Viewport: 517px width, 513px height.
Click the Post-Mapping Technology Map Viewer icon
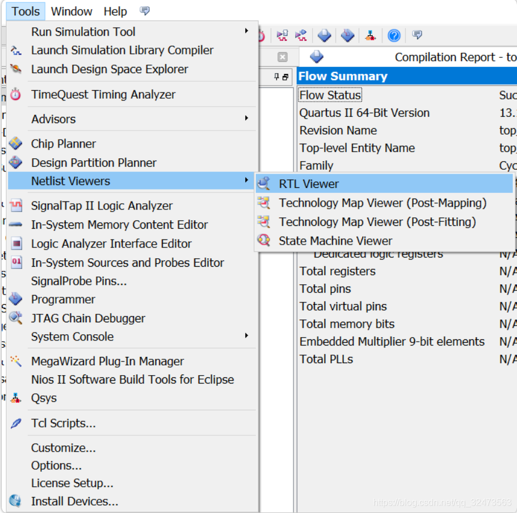[264, 203]
